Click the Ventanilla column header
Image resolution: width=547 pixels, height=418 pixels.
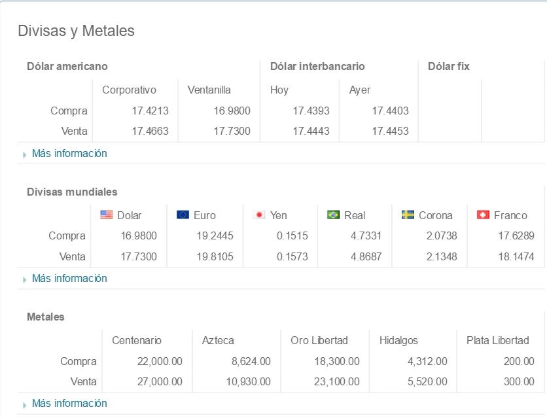click(x=209, y=90)
